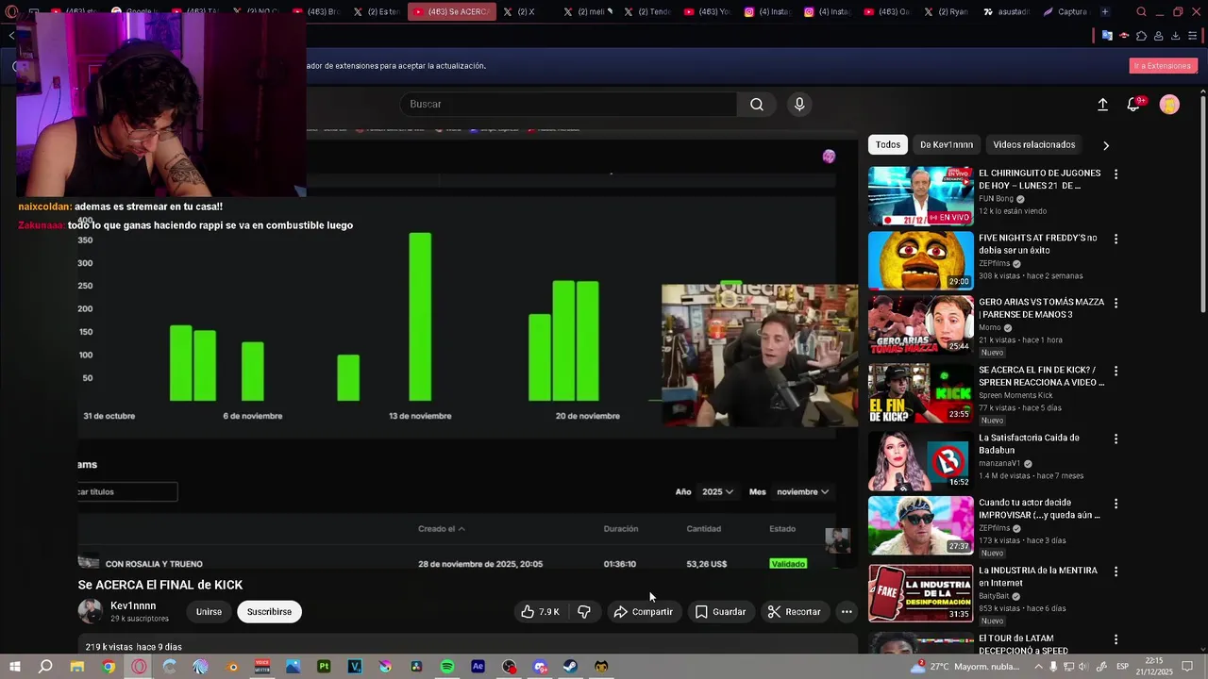Open options for Cuando tu actor decide improvisar
1208x679 pixels.
tap(1116, 505)
